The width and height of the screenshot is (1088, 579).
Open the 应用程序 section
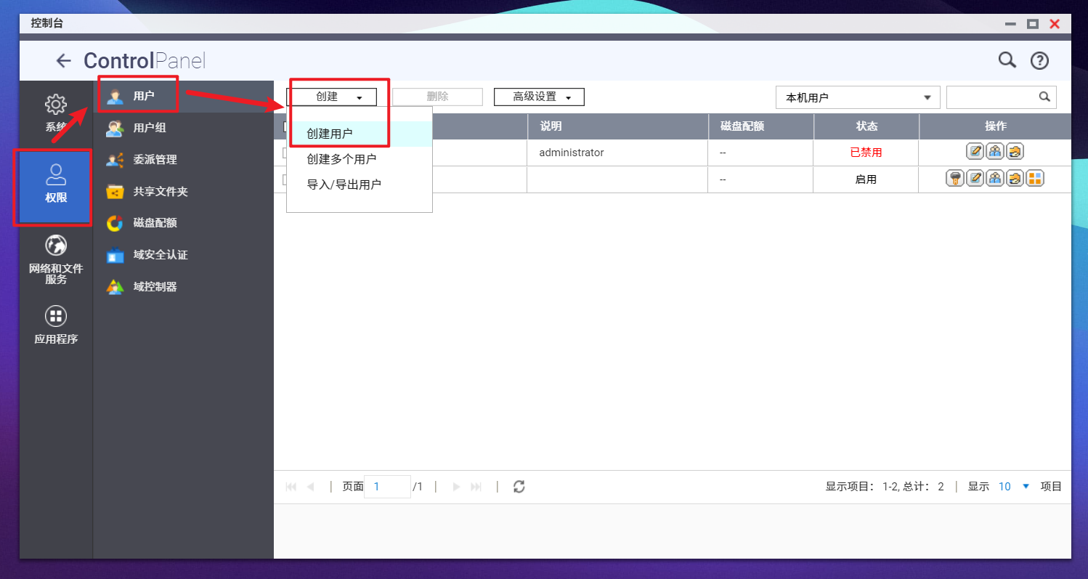click(x=56, y=325)
